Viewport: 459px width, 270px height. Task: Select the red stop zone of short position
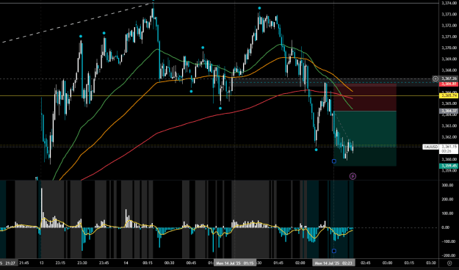pos(365,97)
